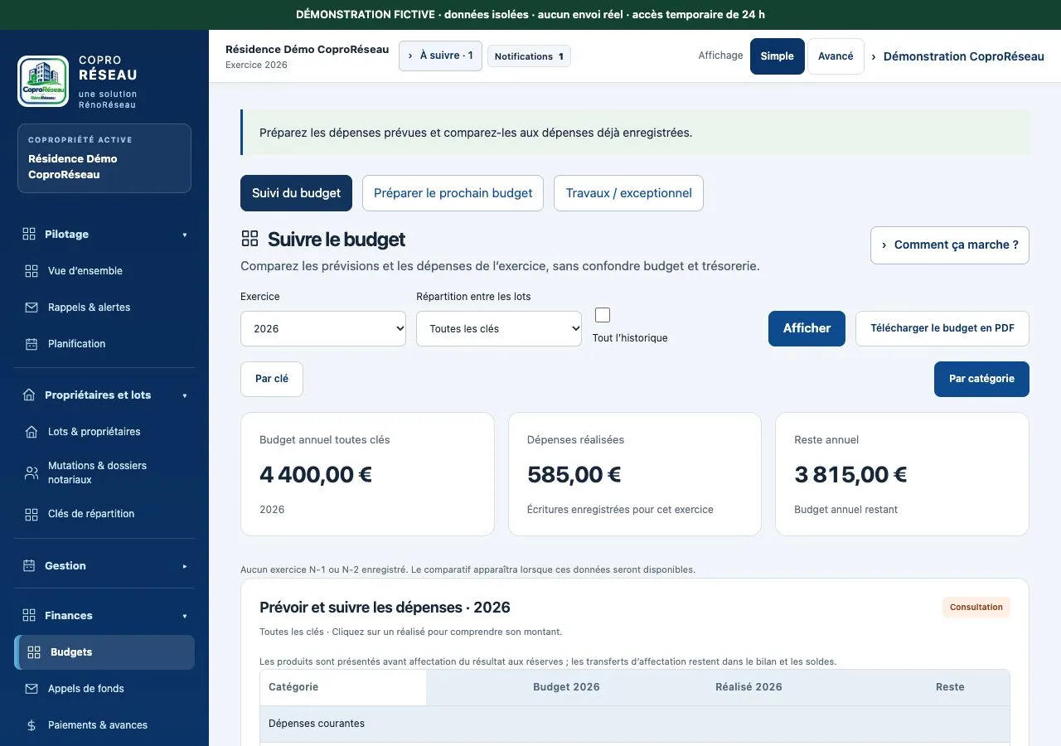1061x746 pixels.
Task: Click the calendar icon beside Gestion
Action: (x=29, y=566)
